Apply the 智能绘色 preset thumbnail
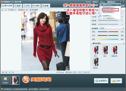Viewport: 126px width, 91px height. click(x=114, y=50)
